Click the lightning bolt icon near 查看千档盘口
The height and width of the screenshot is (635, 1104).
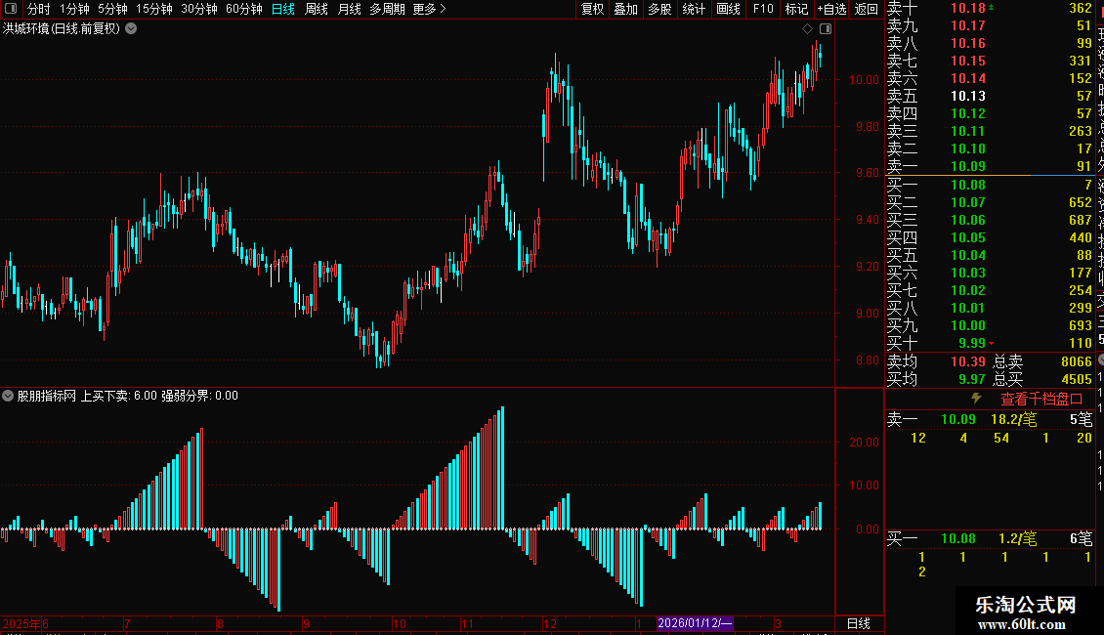[977, 399]
